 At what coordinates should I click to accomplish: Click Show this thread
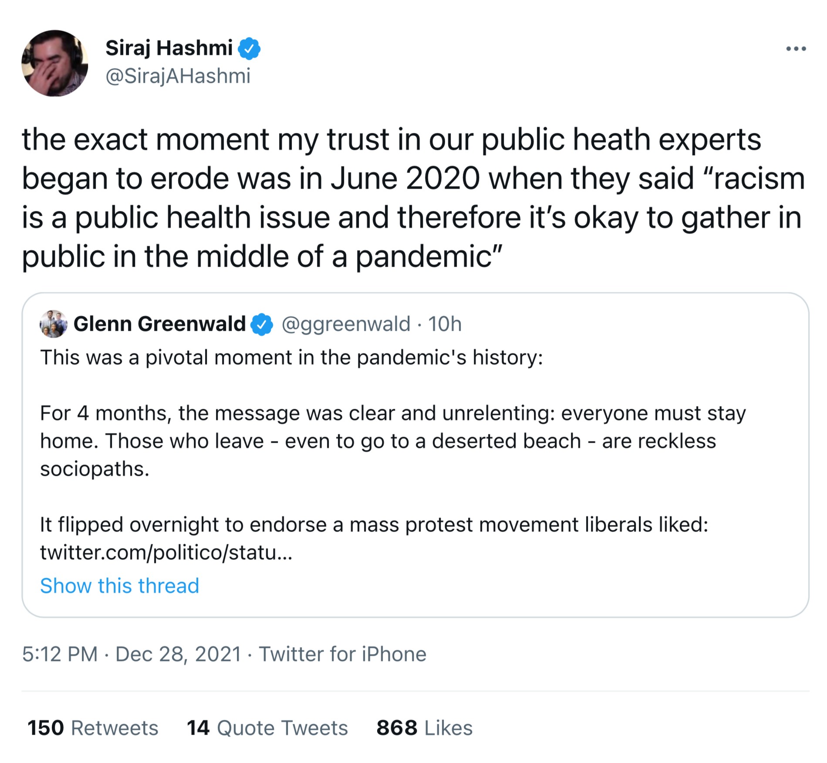click(120, 586)
